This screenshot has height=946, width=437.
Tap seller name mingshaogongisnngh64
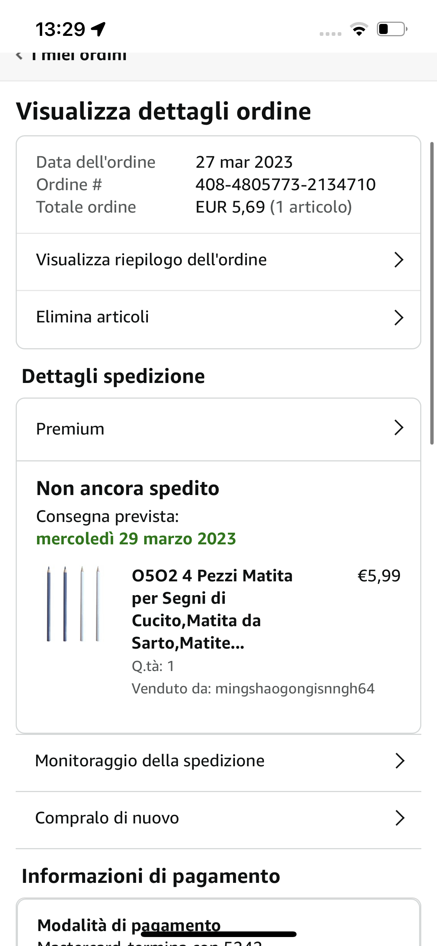pyautogui.click(x=295, y=689)
